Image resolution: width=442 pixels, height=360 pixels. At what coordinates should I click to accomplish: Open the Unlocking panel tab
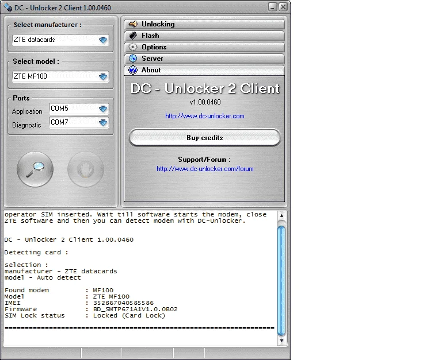[x=204, y=24]
